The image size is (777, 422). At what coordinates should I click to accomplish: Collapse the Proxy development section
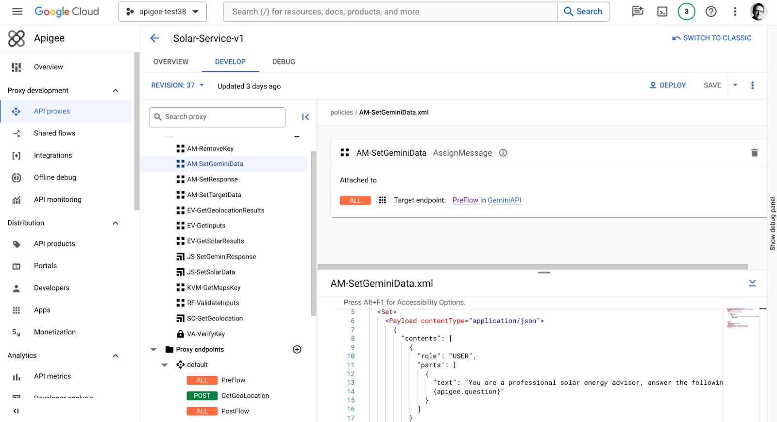[116, 91]
